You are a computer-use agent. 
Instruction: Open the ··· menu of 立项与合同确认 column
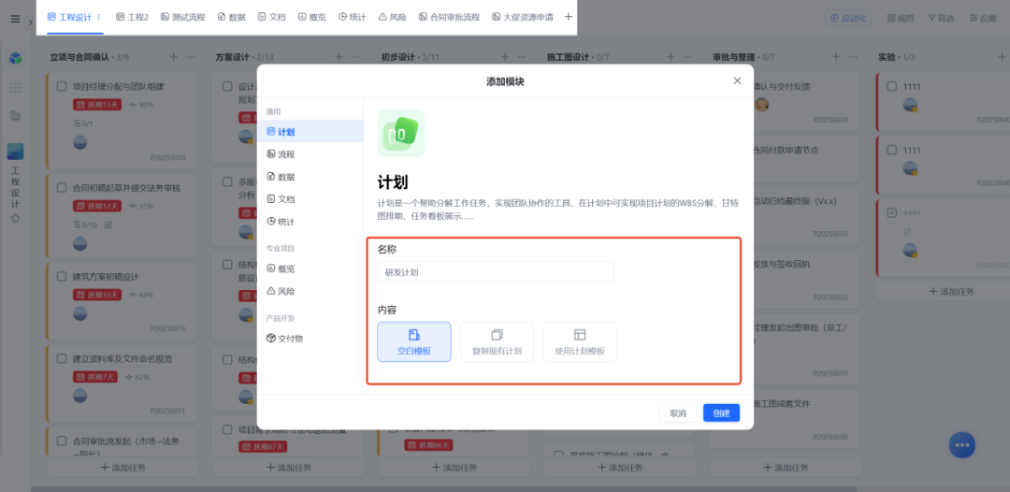coord(191,57)
